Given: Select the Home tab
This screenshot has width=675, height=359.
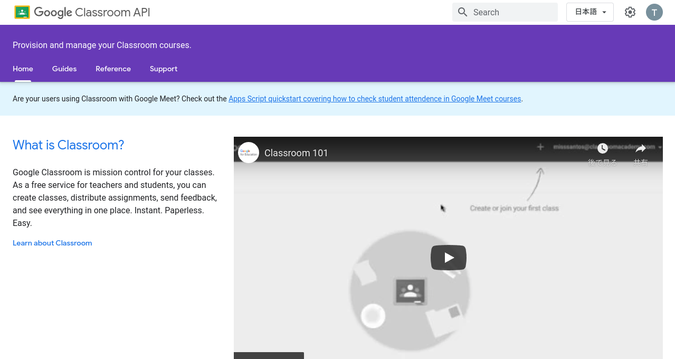Looking at the screenshot, I should tap(23, 69).
